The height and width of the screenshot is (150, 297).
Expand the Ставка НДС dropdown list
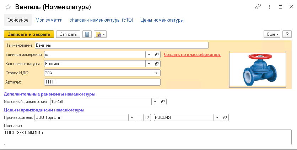157,73
